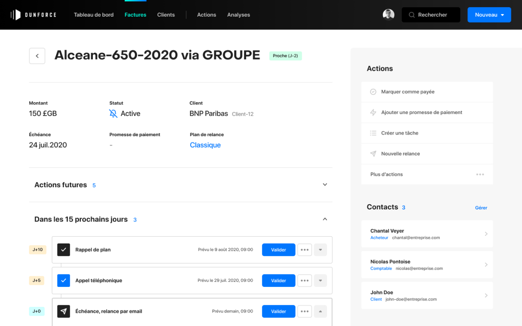The image size is (522, 326).
Task: Toggle the Appel téléphonique checkbox
Action: 63,280
